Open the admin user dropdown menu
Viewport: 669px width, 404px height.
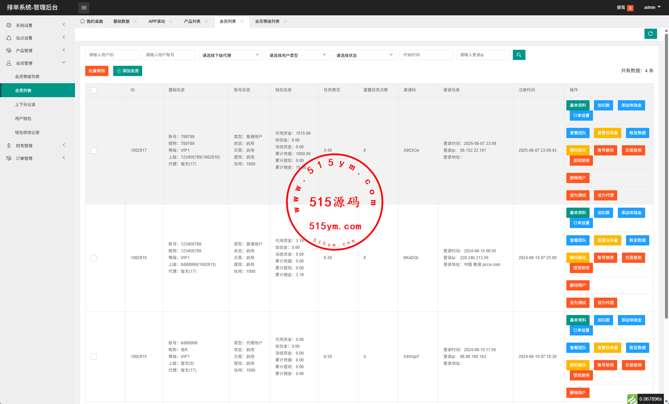pos(652,7)
